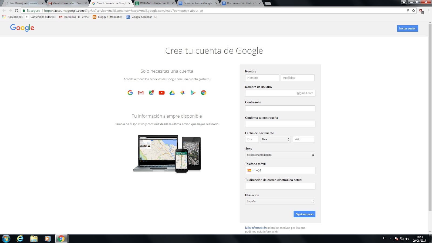Viewport: 432px width, 243px height.
Task: Open the Contenidos didácticos bookmark
Action: click(41, 17)
